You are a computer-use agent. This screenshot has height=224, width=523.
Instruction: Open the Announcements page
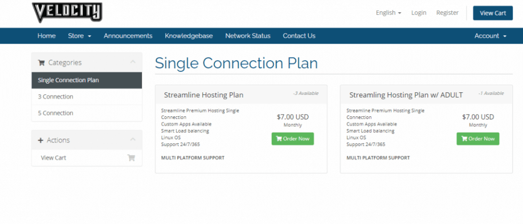pyautogui.click(x=128, y=36)
